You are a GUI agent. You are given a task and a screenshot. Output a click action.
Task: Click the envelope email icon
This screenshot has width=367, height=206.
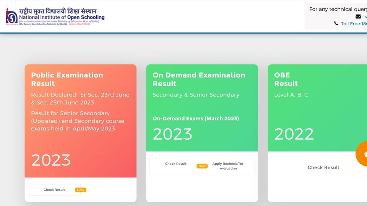tap(358, 16)
